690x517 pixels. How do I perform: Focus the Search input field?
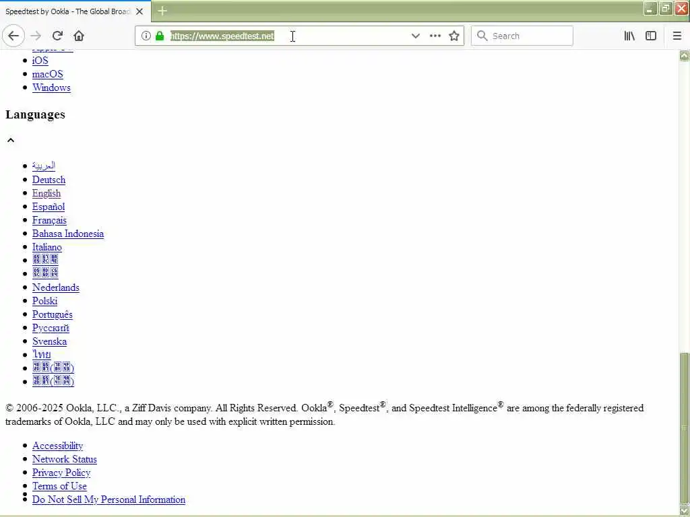tap(522, 36)
